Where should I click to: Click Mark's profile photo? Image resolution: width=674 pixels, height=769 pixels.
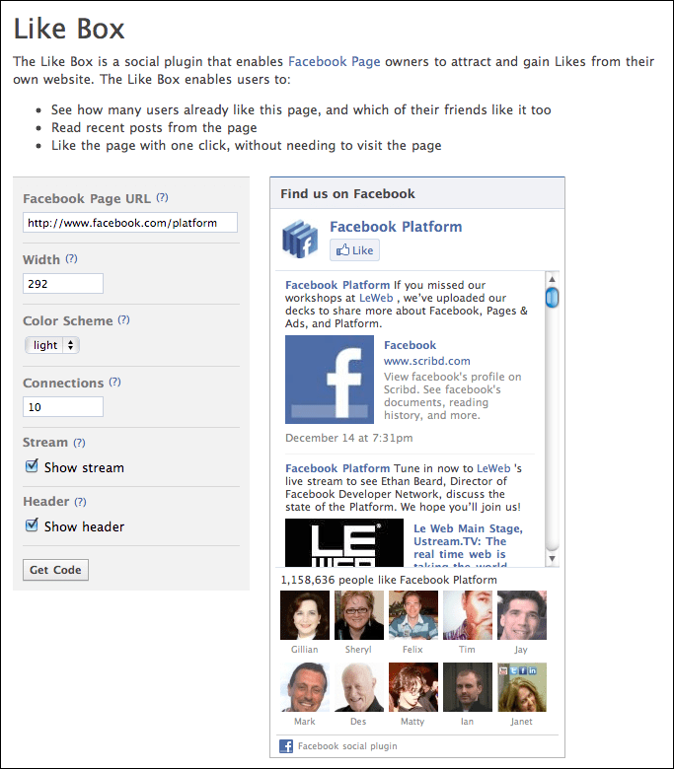pyautogui.click(x=305, y=687)
